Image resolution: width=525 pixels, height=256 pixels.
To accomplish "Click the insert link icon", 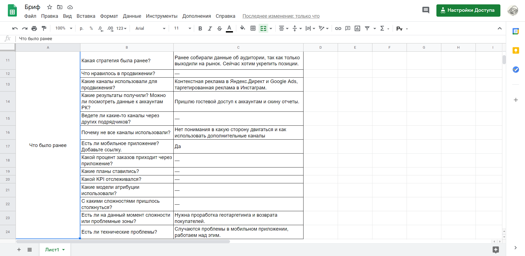I will click(x=338, y=28).
